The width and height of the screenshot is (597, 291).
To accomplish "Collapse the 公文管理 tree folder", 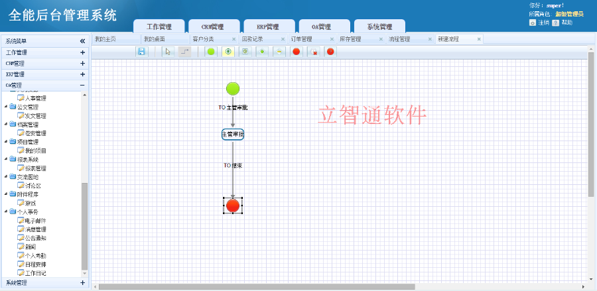I will (6, 107).
